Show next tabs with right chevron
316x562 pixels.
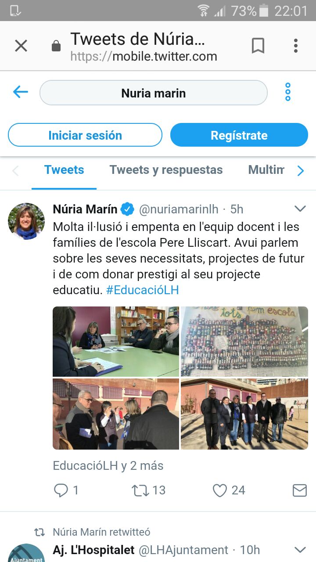click(x=301, y=170)
